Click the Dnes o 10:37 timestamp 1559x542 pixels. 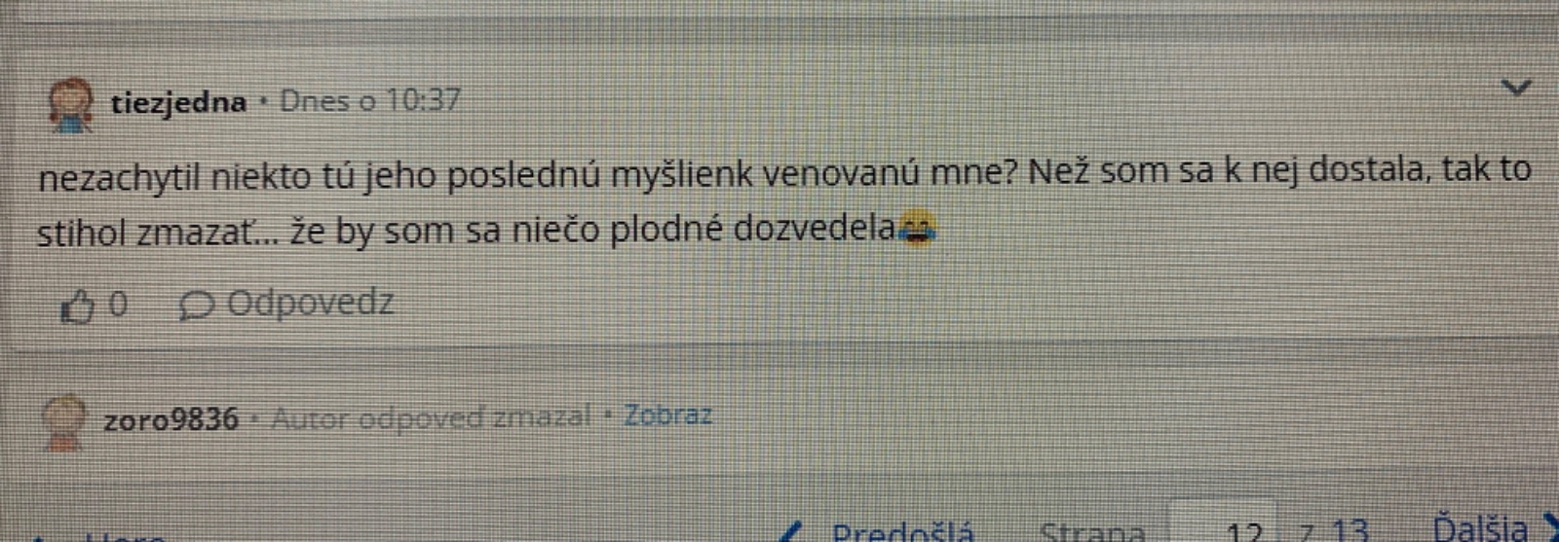[370, 101]
